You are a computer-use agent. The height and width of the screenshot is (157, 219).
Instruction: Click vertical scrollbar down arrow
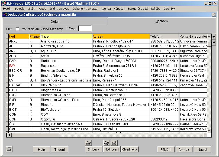coord(209,131)
